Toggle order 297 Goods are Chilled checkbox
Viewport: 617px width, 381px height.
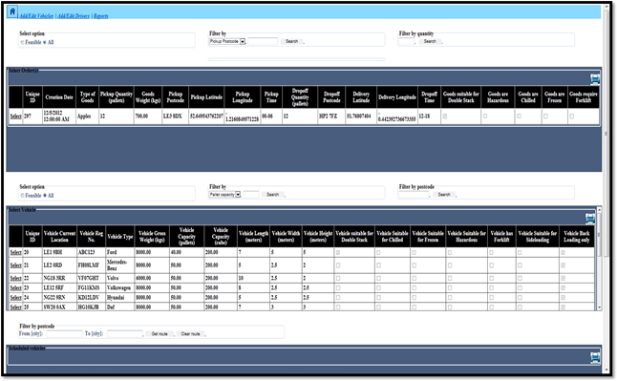[519, 116]
